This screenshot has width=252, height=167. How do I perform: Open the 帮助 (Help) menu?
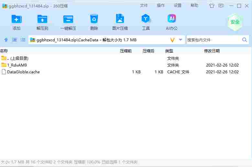click(x=194, y=5)
